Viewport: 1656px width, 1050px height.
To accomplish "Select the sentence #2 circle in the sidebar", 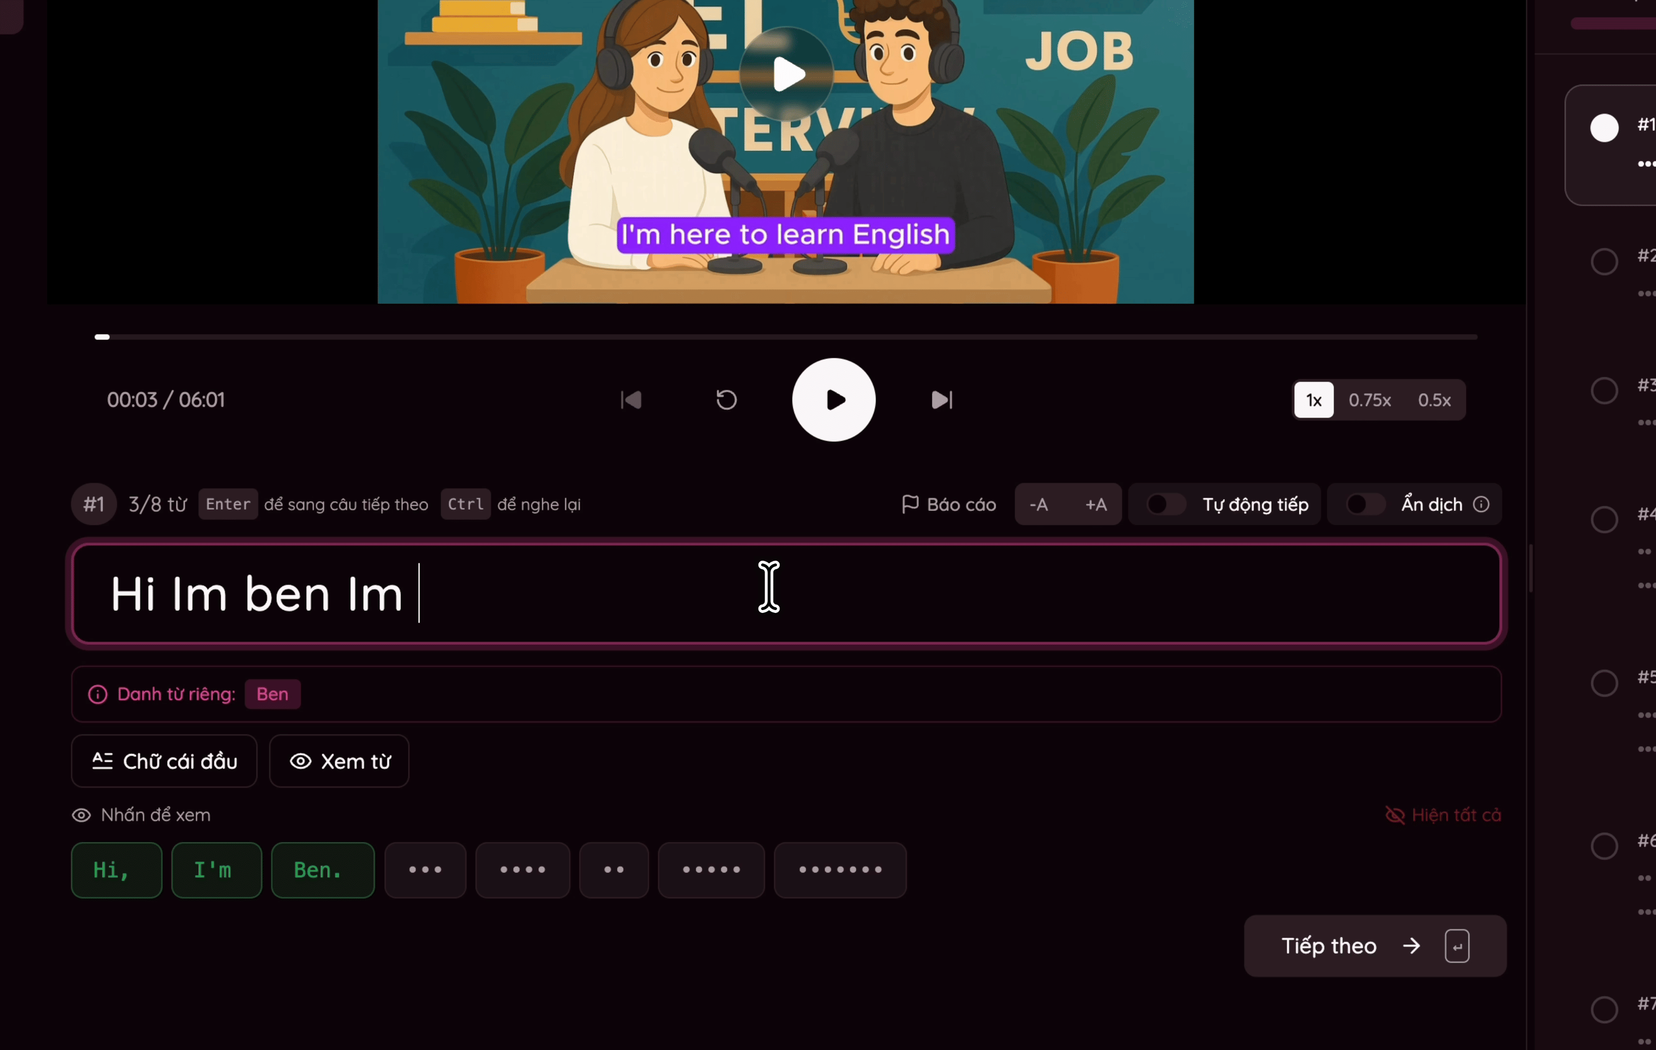I will click(1604, 261).
